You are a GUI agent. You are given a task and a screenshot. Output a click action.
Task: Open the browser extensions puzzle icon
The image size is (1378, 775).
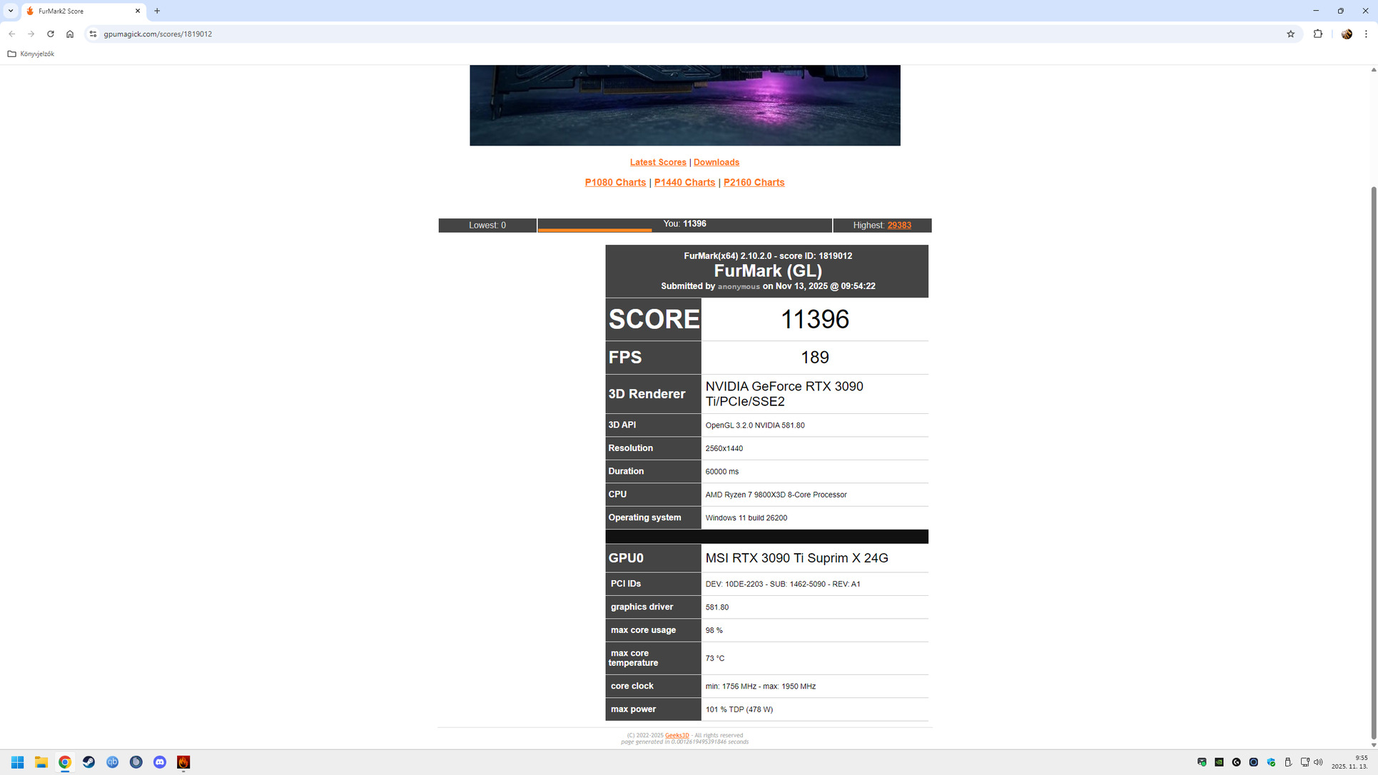1317,34
